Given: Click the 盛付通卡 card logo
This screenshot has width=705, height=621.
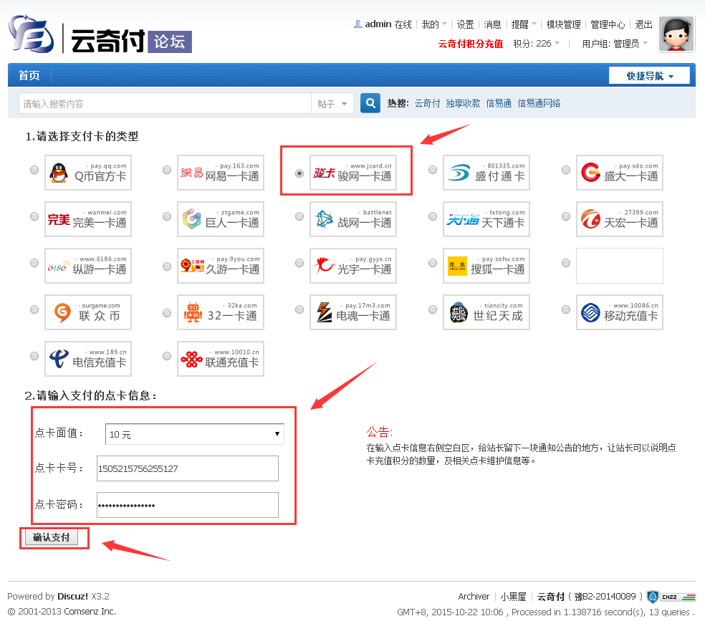Looking at the screenshot, I should pos(486,173).
